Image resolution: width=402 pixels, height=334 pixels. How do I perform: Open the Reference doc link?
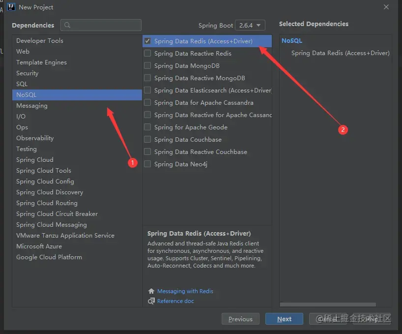coord(175,301)
